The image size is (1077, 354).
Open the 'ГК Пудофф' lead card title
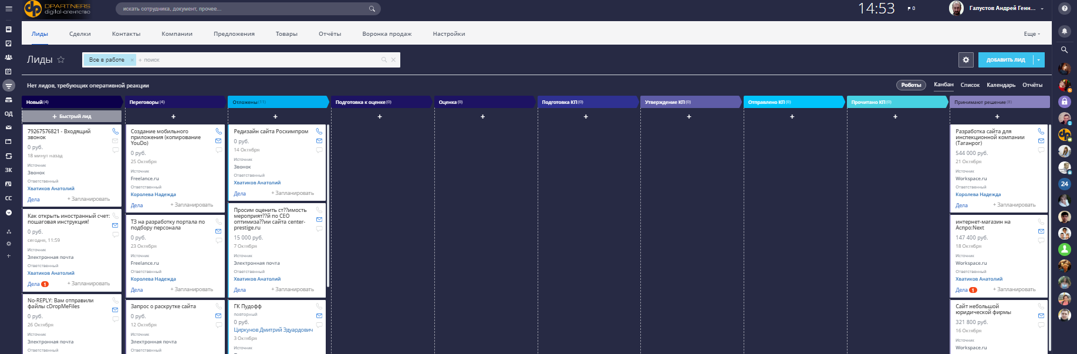248,306
